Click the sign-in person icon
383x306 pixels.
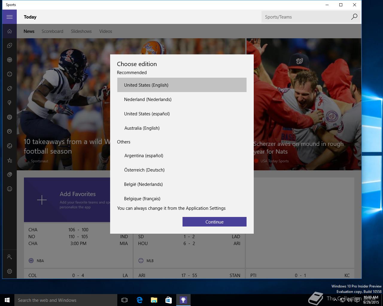coord(10,257)
